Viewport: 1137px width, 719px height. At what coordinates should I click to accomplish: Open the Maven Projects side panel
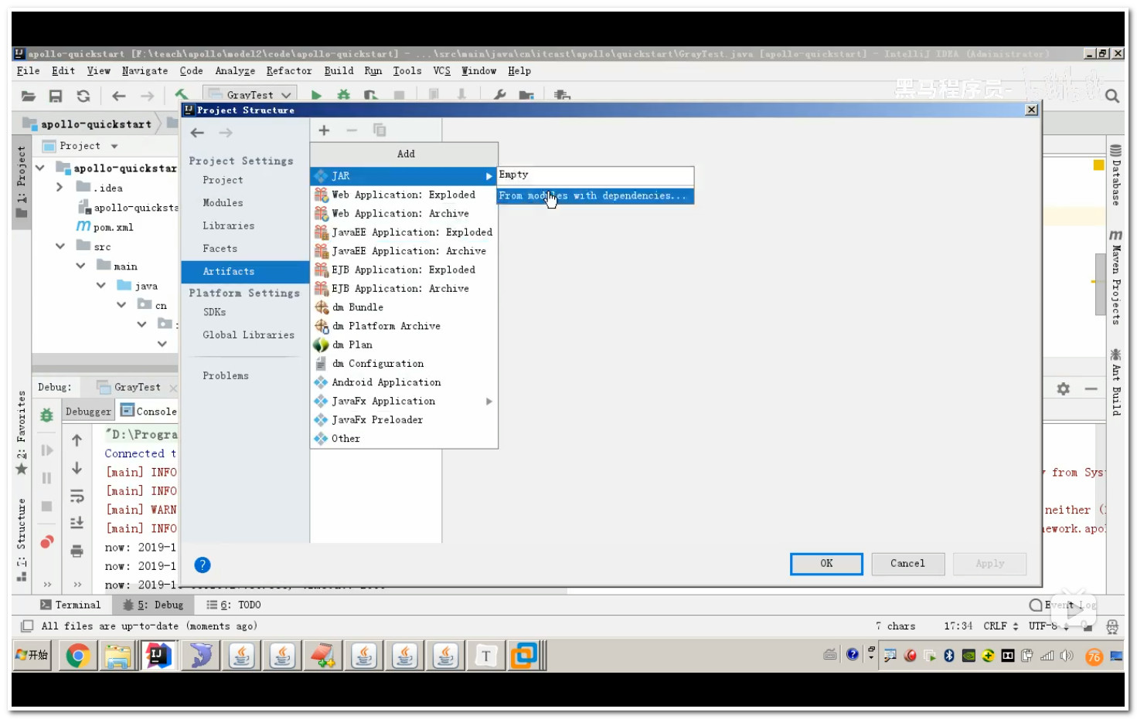coord(1115,277)
